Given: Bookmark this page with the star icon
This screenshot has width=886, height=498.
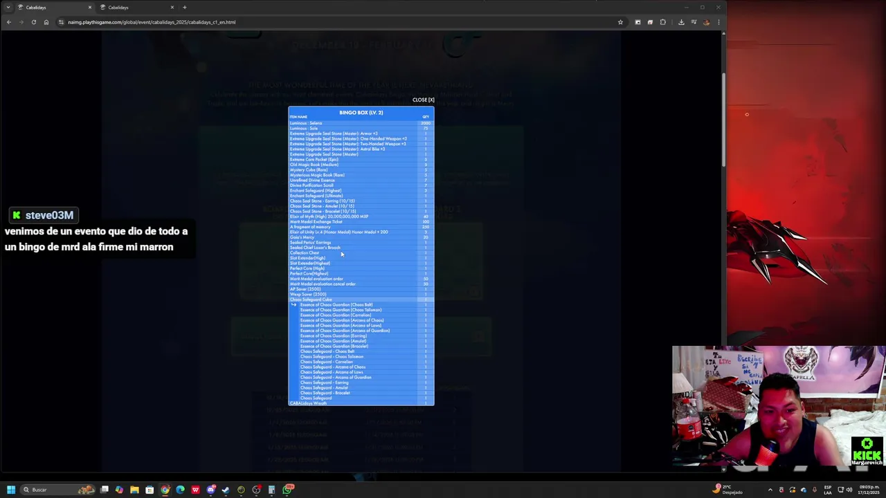Looking at the screenshot, I should pyautogui.click(x=620, y=22).
